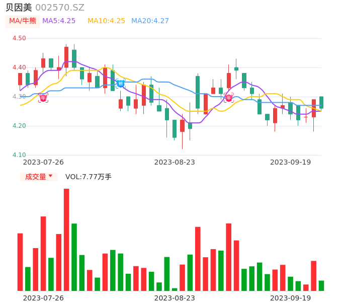This screenshot has height=305, width=345.
Task: Click the 4.10 price axis label
Action: 19,155
